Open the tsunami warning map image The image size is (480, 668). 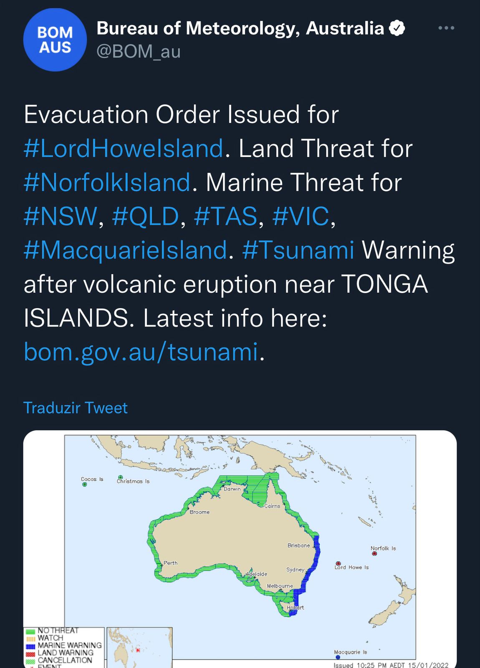[x=240, y=549]
